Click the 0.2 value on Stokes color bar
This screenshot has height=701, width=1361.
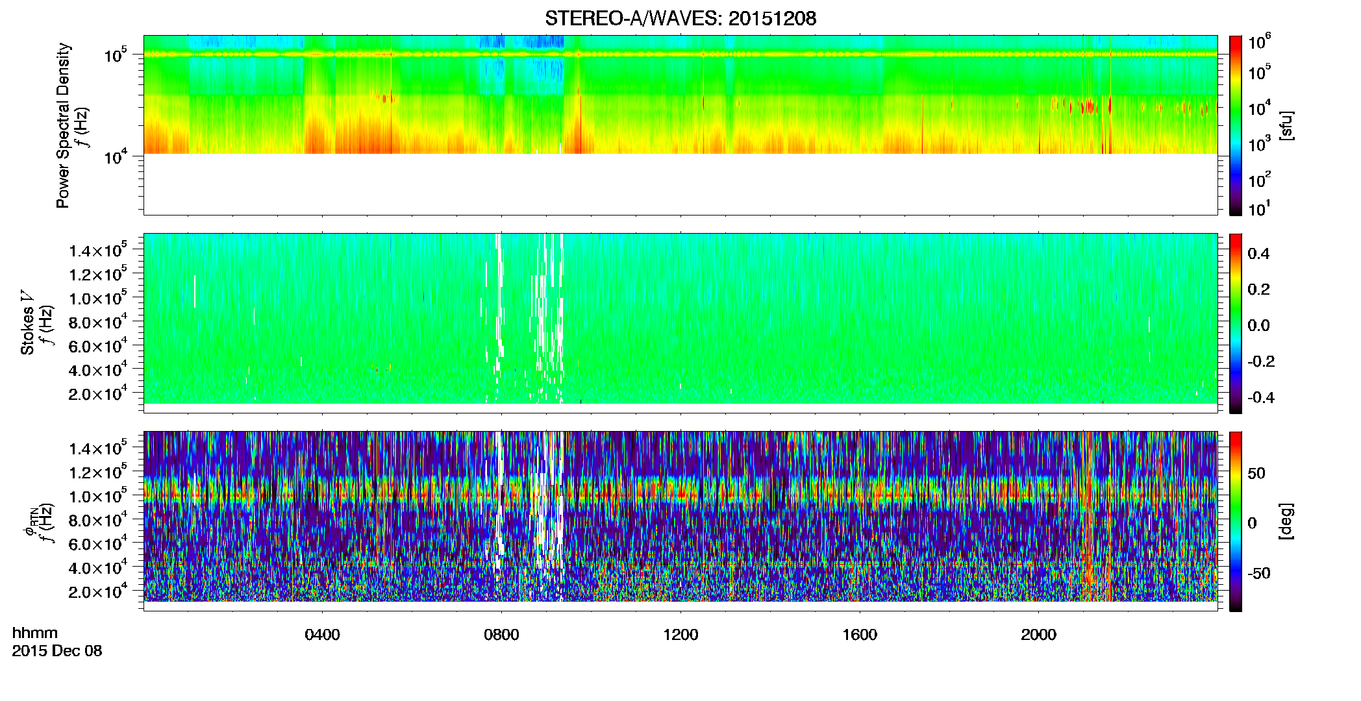click(x=1258, y=289)
